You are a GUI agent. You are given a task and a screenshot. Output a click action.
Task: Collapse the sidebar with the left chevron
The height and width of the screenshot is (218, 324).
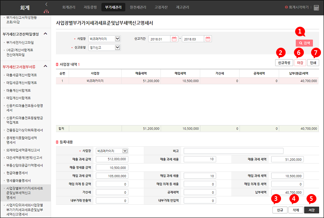click(x=46, y=4)
